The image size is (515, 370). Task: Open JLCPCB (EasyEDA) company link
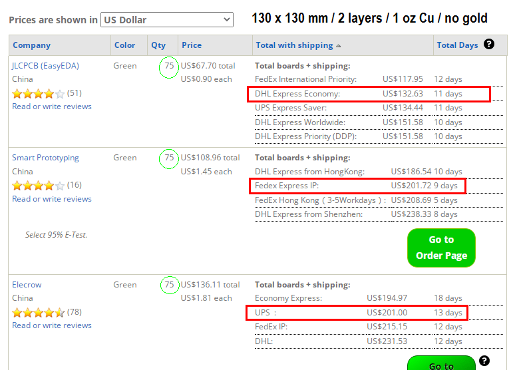(45, 66)
